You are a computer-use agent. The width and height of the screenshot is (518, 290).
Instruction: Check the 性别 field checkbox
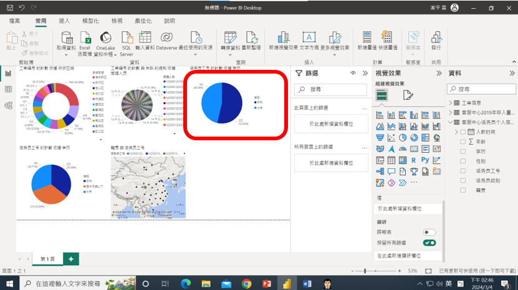click(463, 161)
